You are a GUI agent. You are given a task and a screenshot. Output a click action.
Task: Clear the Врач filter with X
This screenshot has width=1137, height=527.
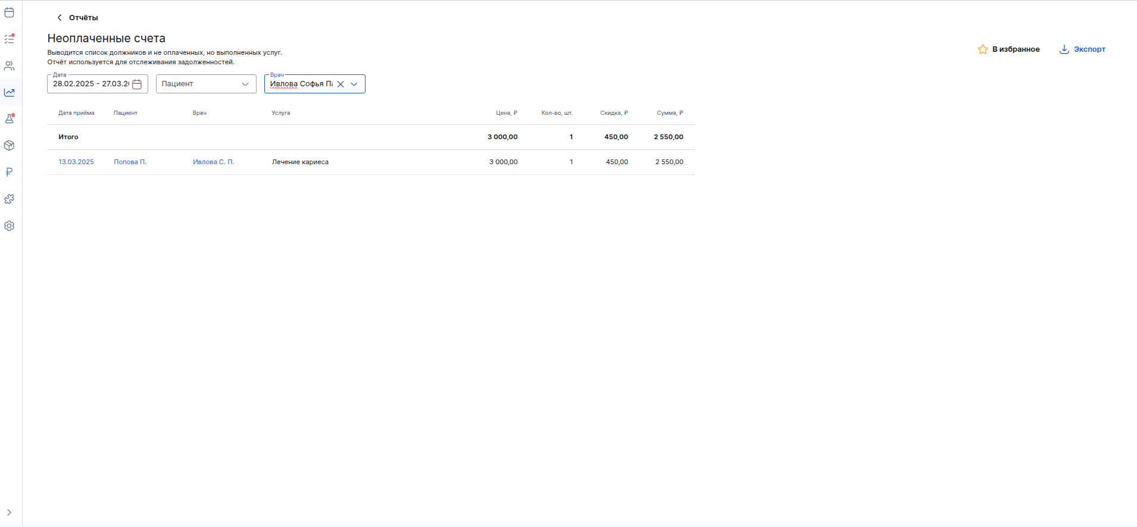click(x=341, y=84)
